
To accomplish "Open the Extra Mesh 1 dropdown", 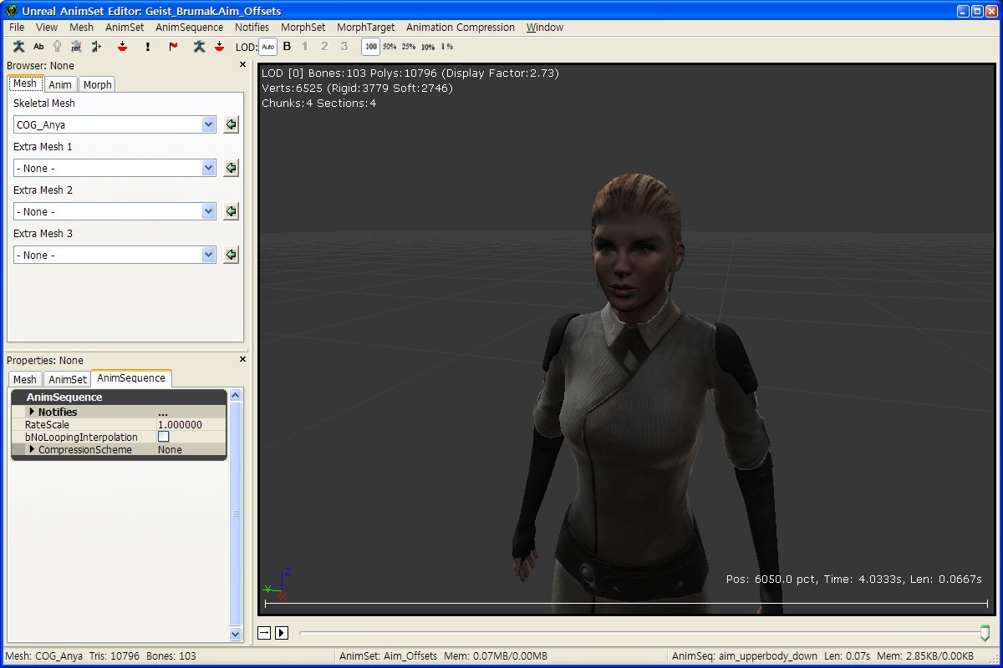I will point(208,168).
